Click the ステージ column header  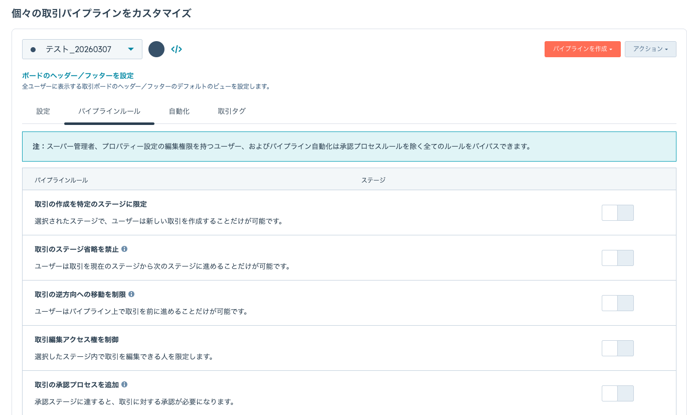[374, 180]
